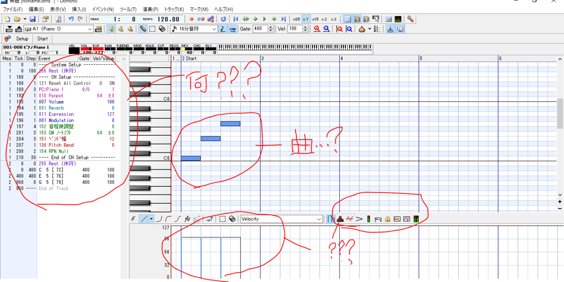Viewport: 564px width, 282px height.
Task: Set playback speed to x2
Action: [324, 19]
